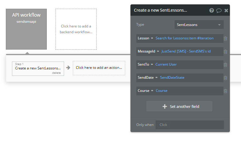Click the Only when condition field
Screen dimensions: 241x142
point(190,125)
